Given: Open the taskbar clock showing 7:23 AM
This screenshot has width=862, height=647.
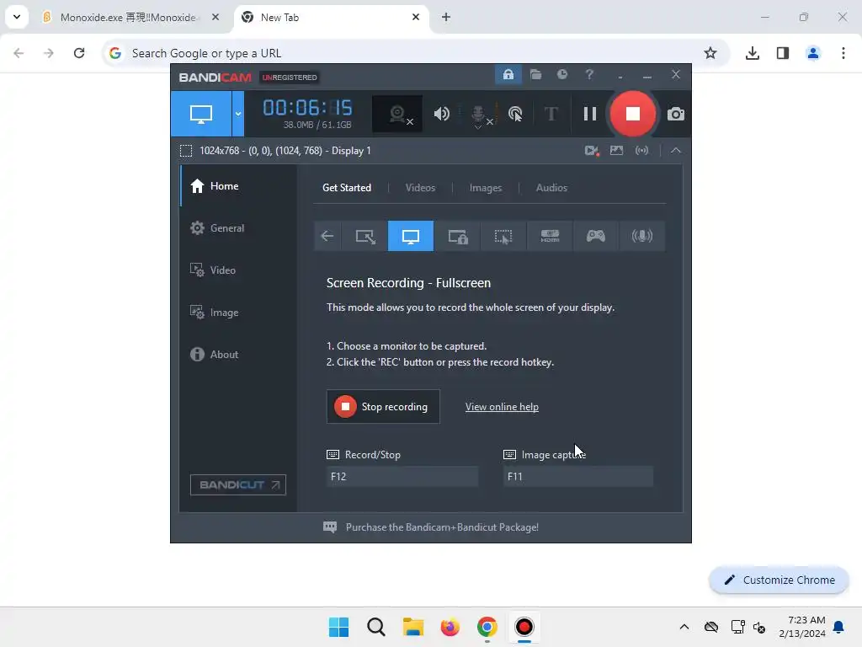Looking at the screenshot, I should (802, 627).
